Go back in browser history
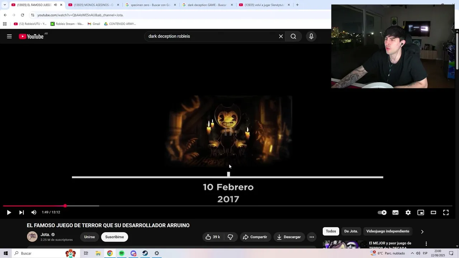459x258 pixels. click(x=5, y=15)
